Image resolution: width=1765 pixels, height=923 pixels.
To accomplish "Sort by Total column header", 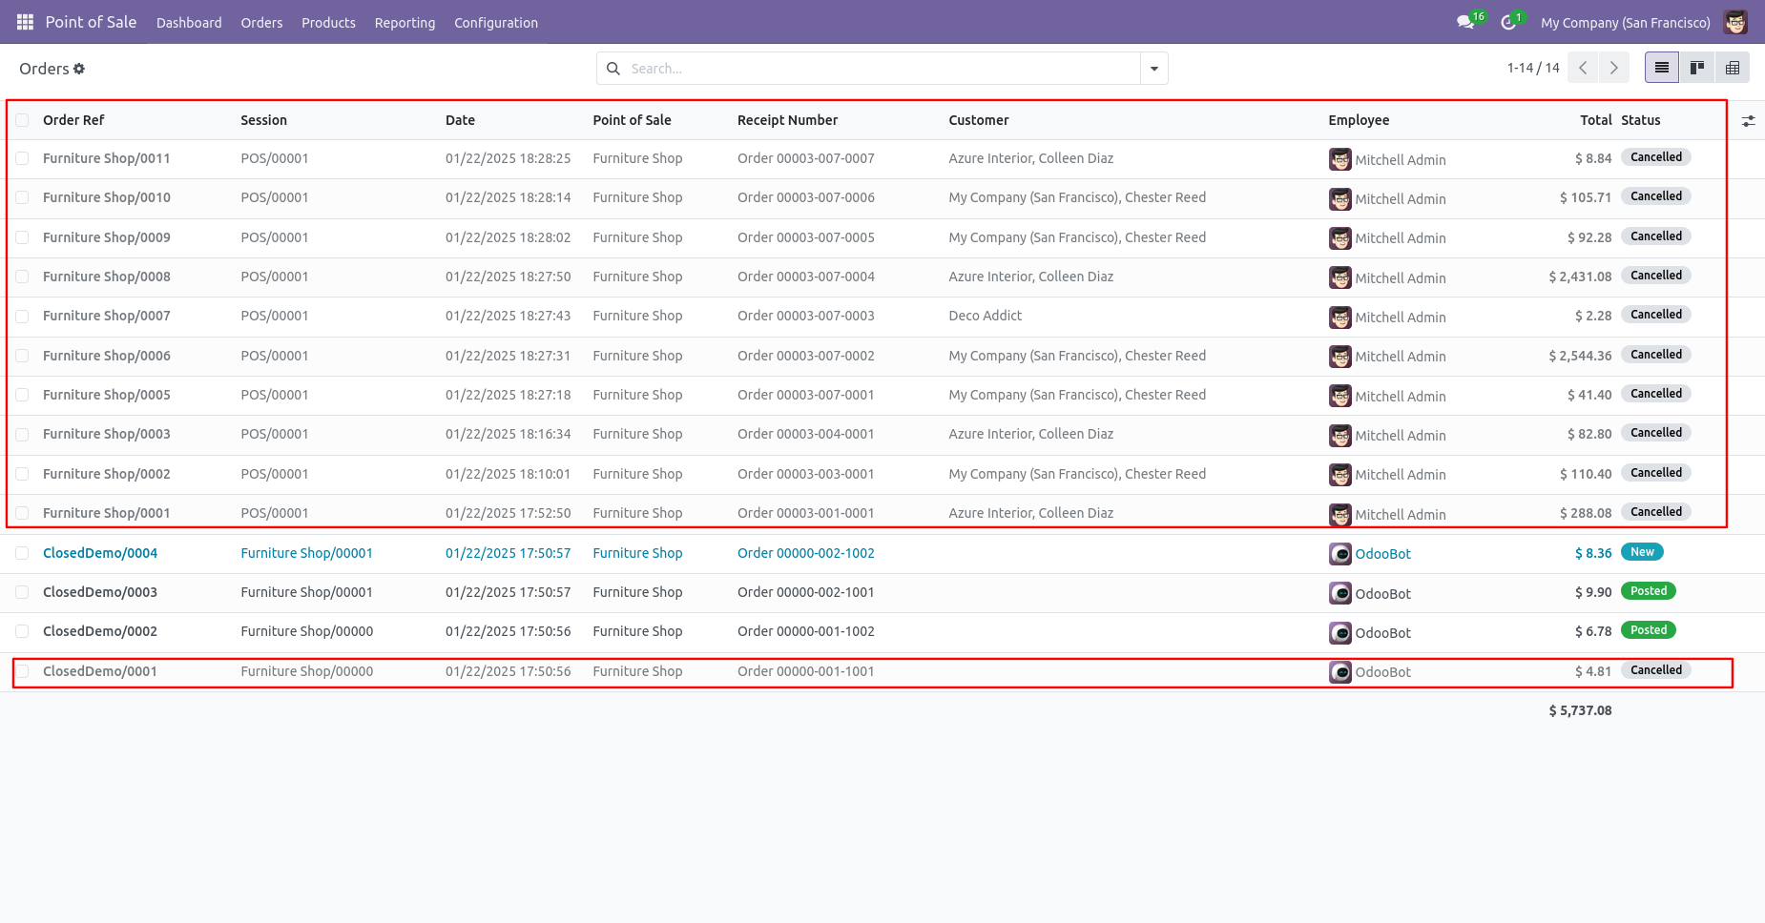I will [1595, 120].
